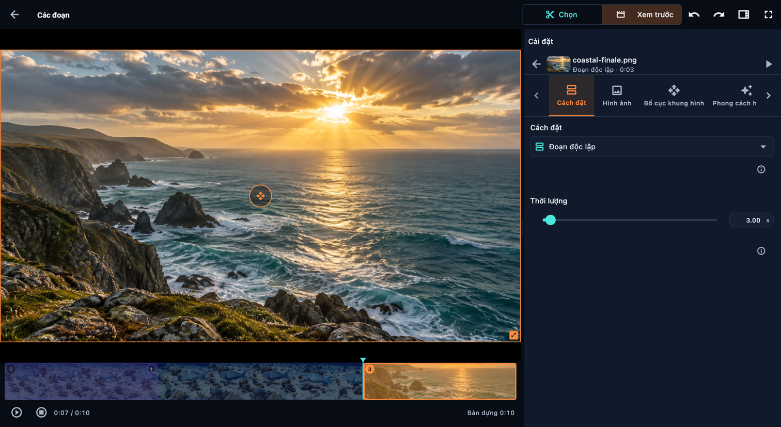Click the redo arrow icon
This screenshot has width=781, height=427.
click(x=718, y=14)
